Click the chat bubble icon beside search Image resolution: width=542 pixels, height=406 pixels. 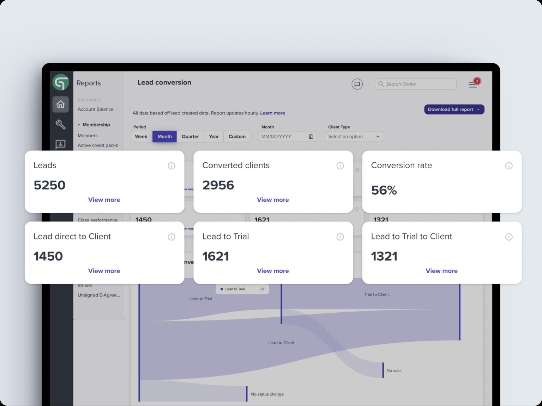tap(357, 84)
